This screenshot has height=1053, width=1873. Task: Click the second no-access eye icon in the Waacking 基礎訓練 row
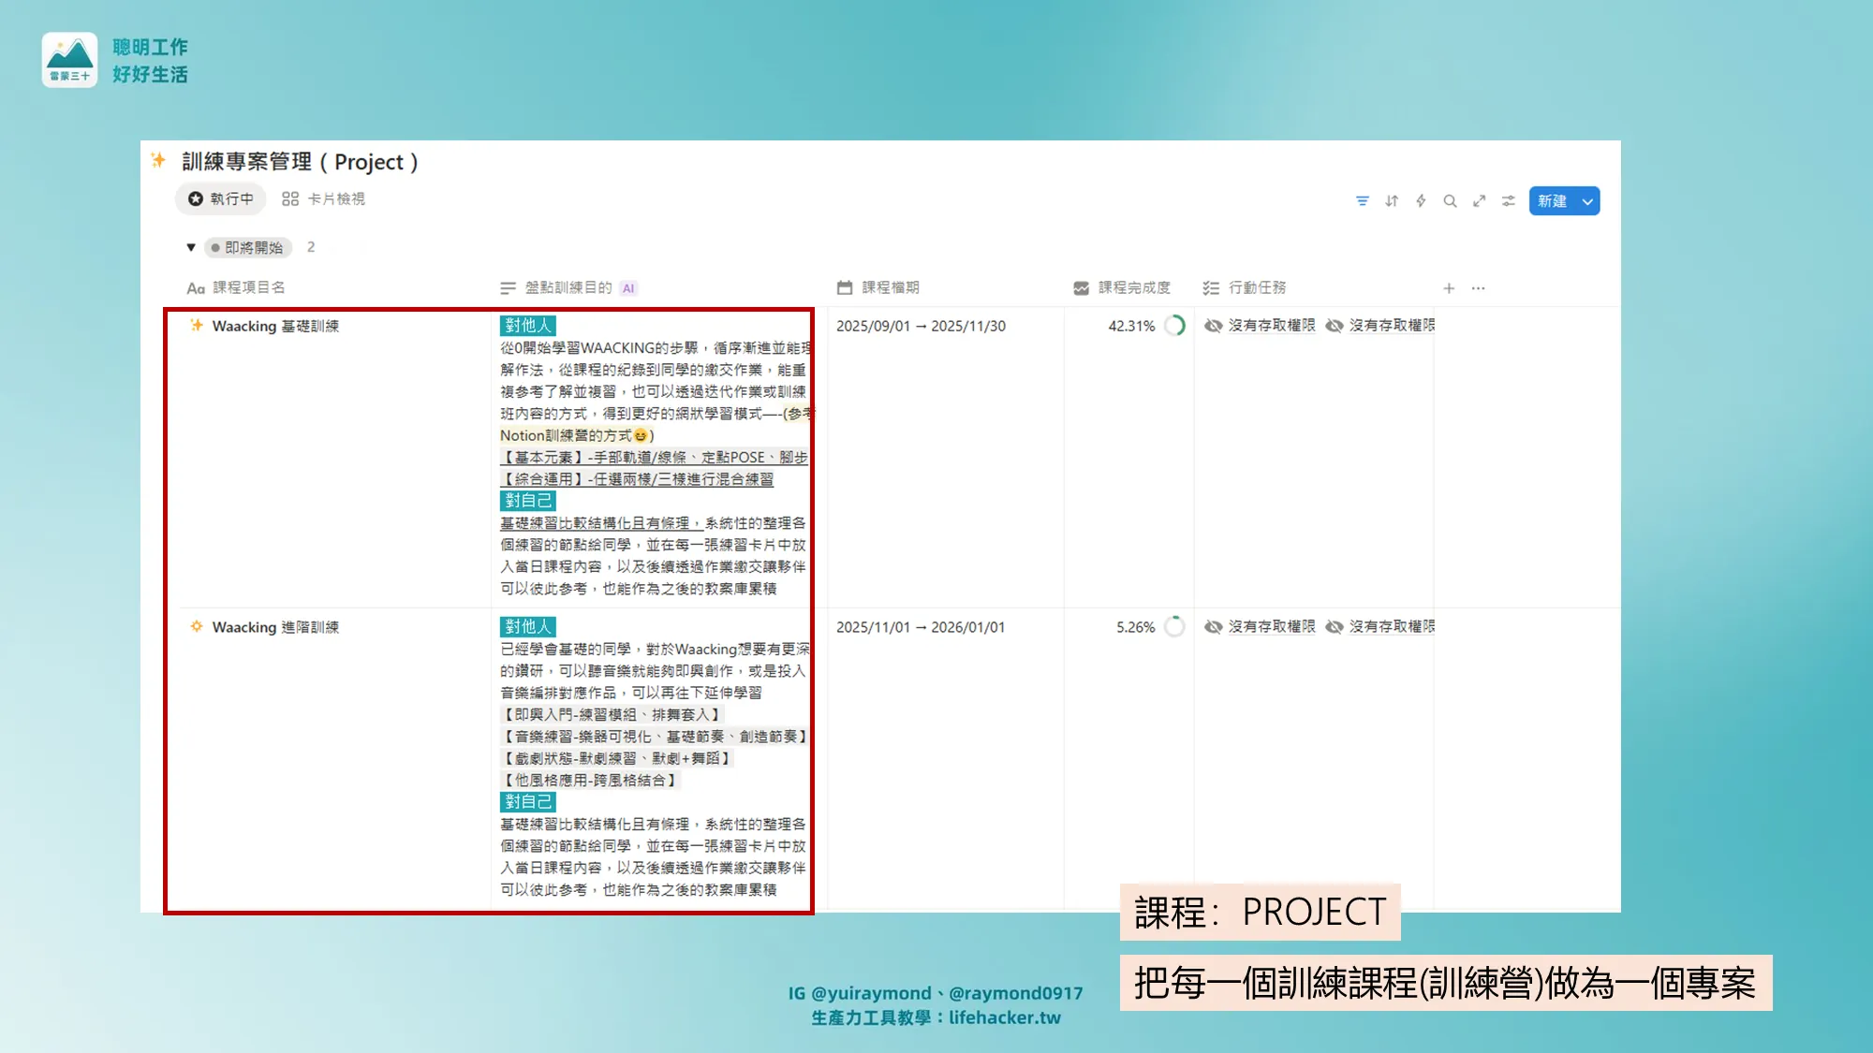click(x=1335, y=326)
